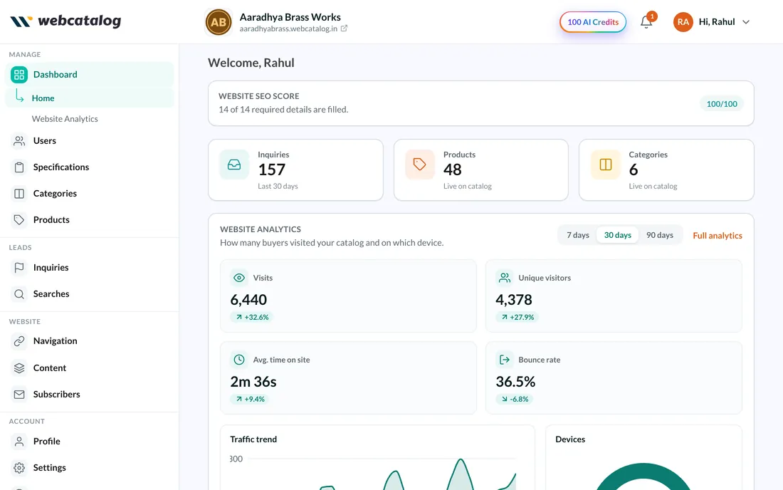Image resolution: width=783 pixels, height=490 pixels.
Task: Click the Searches magnifier icon
Action: click(x=19, y=294)
